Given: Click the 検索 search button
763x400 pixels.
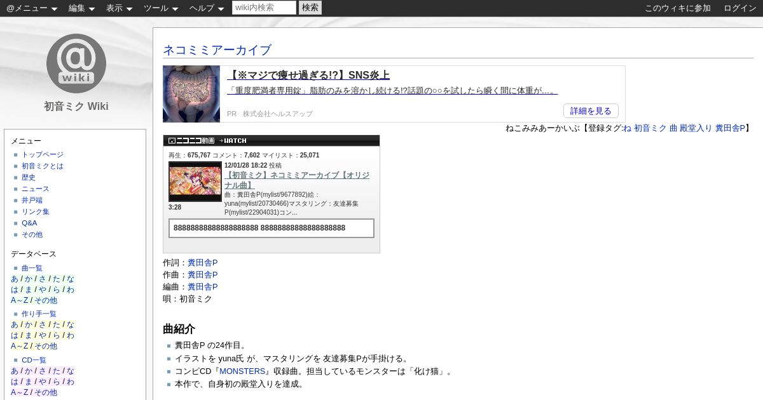Looking at the screenshot, I should [310, 8].
